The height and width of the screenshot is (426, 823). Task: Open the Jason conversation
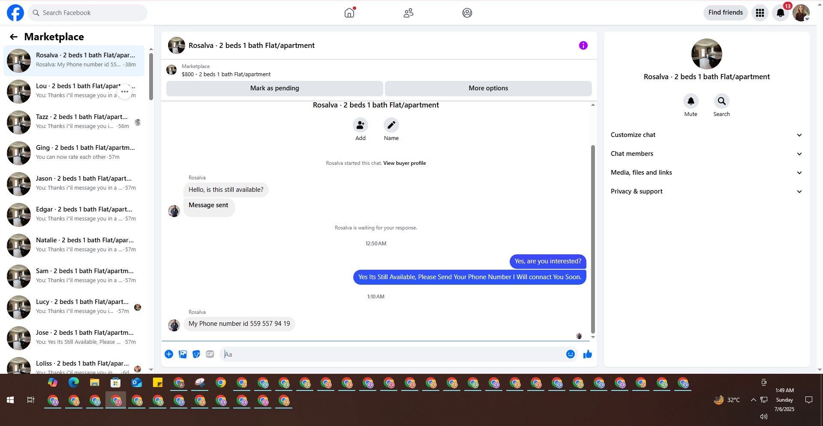click(74, 184)
